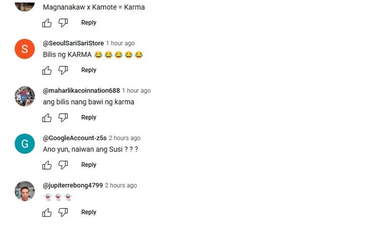This screenshot has width=365, height=246.
Task: Dislike @jupiterrebong4799's ghost emoji comment
Action: point(63,212)
